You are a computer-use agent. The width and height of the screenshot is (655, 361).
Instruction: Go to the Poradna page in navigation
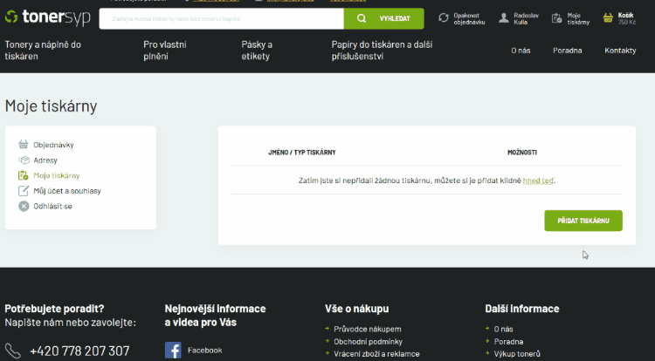568,51
